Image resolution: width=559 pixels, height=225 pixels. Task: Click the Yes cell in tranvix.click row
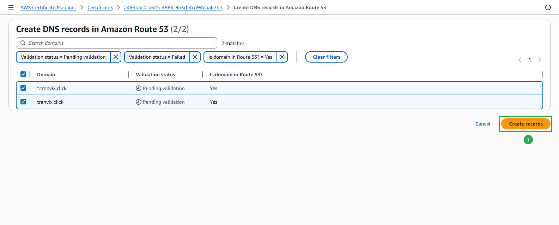[214, 102]
